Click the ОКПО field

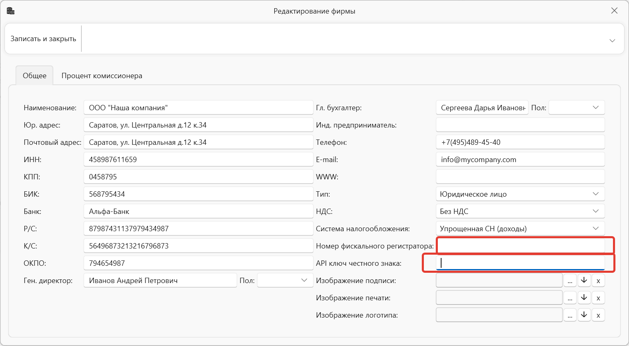pyautogui.click(x=198, y=263)
